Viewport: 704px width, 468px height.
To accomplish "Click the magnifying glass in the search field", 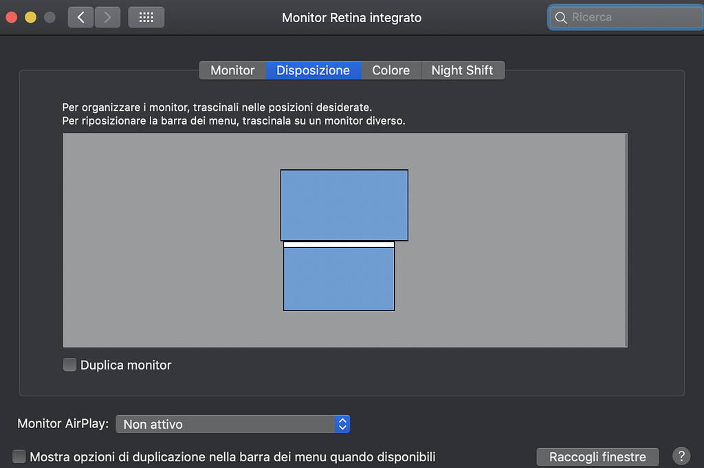I will [560, 17].
